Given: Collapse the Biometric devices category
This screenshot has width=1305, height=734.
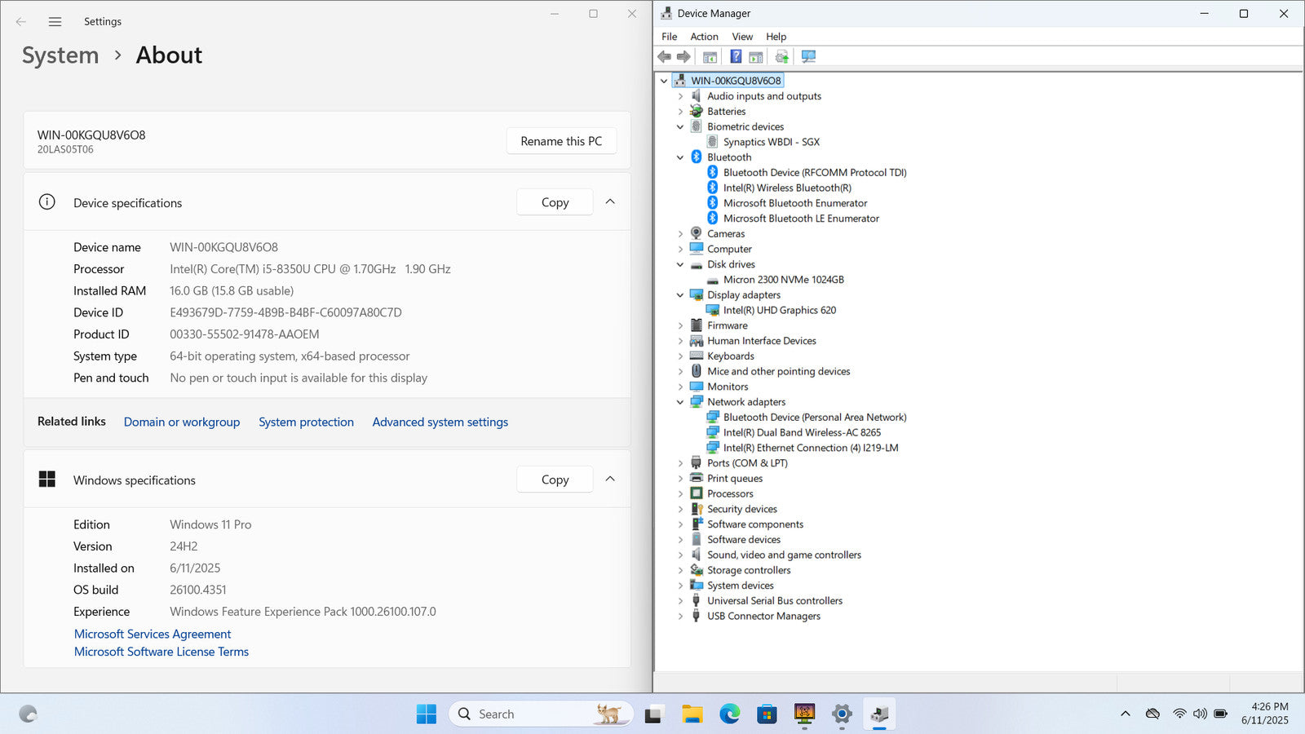Looking at the screenshot, I should (680, 126).
